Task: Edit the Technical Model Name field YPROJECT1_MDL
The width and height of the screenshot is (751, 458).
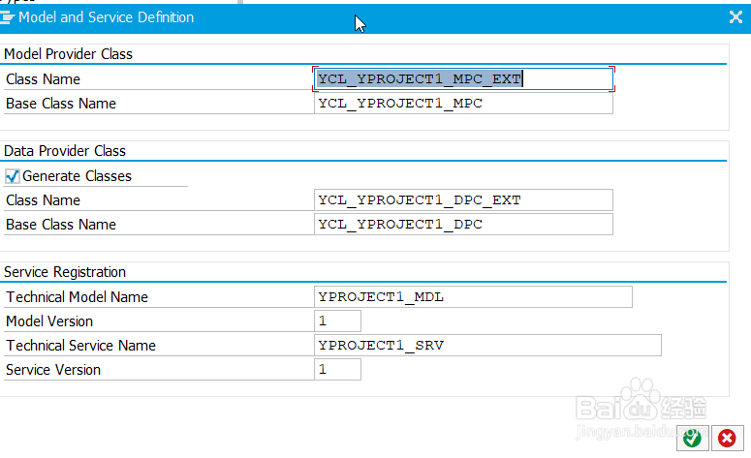Action: (x=473, y=297)
